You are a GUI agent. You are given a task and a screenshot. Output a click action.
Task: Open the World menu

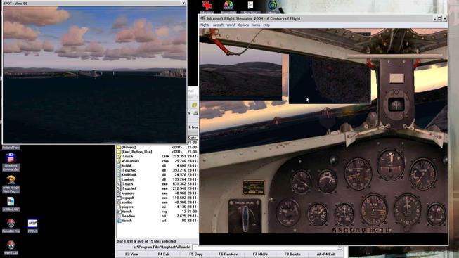231,25
